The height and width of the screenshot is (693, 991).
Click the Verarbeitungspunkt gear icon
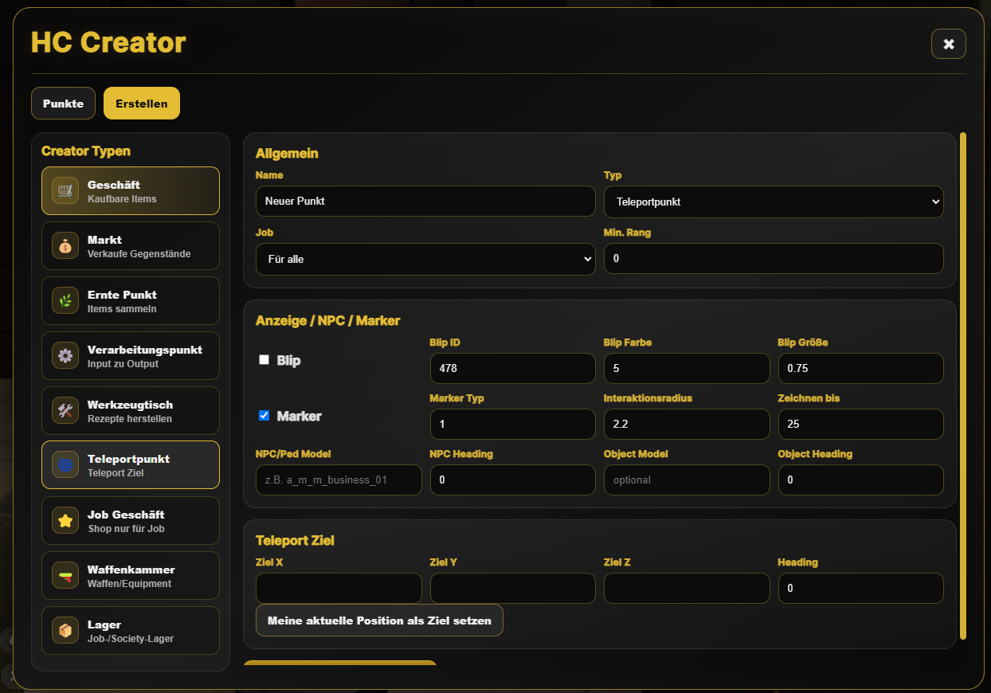coord(65,355)
